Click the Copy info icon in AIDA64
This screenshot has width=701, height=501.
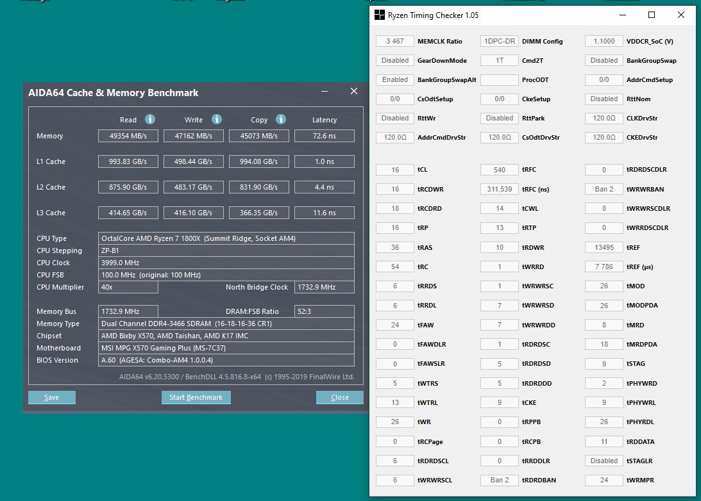(281, 119)
